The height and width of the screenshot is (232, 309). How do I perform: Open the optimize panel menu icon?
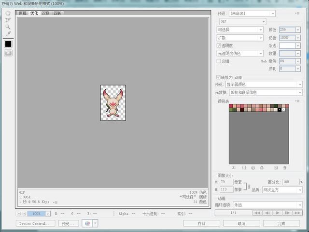pyautogui.click(x=297, y=14)
